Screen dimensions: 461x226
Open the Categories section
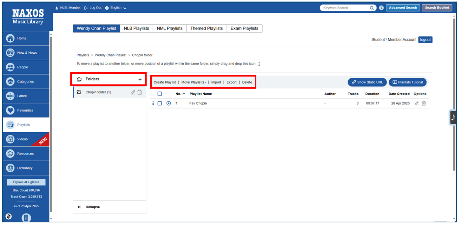(26, 82)
